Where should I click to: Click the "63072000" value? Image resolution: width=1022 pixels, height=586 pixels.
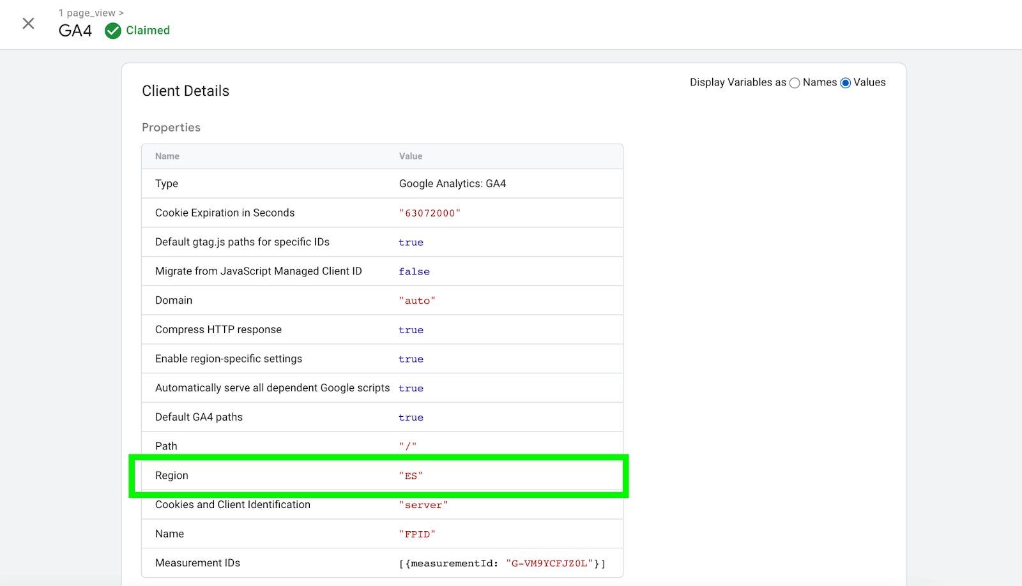(429, 213)
